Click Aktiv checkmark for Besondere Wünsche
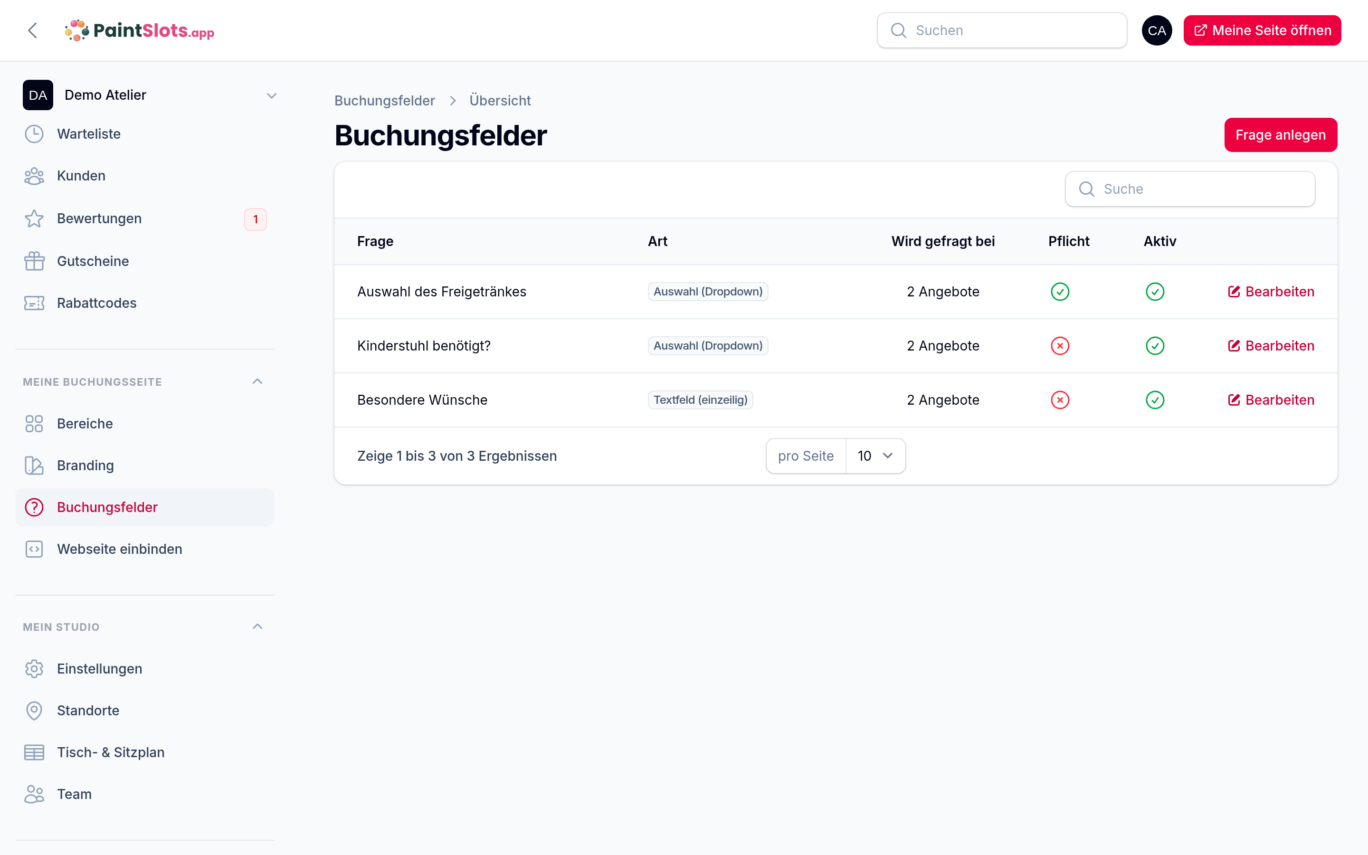The width and height of the screenshot is (1368, 855). (1155, 400)
